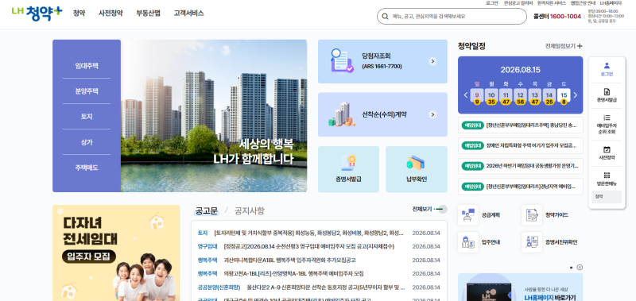Open the 의왕고천A-1BL 행복주택 notice
Screen dimensions: 636x301
293,273
